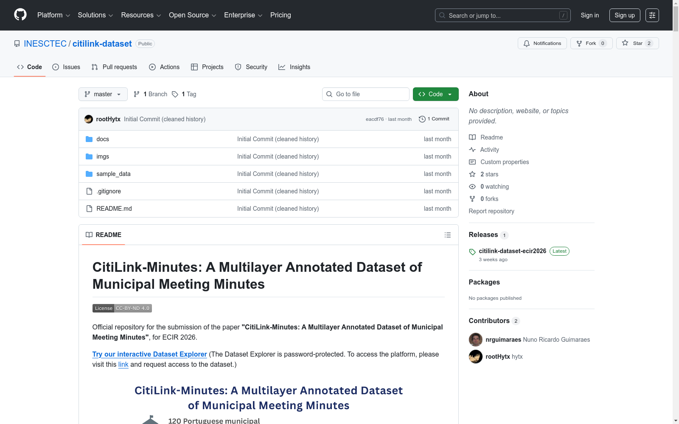
Task: Open rootHytx contributor avatar in Contributors
Action: 476,357
